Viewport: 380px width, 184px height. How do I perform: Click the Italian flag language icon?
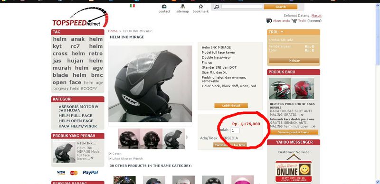[x=133, y=6]
